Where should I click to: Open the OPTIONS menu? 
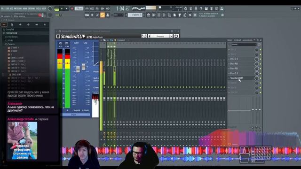click(32, 8)
